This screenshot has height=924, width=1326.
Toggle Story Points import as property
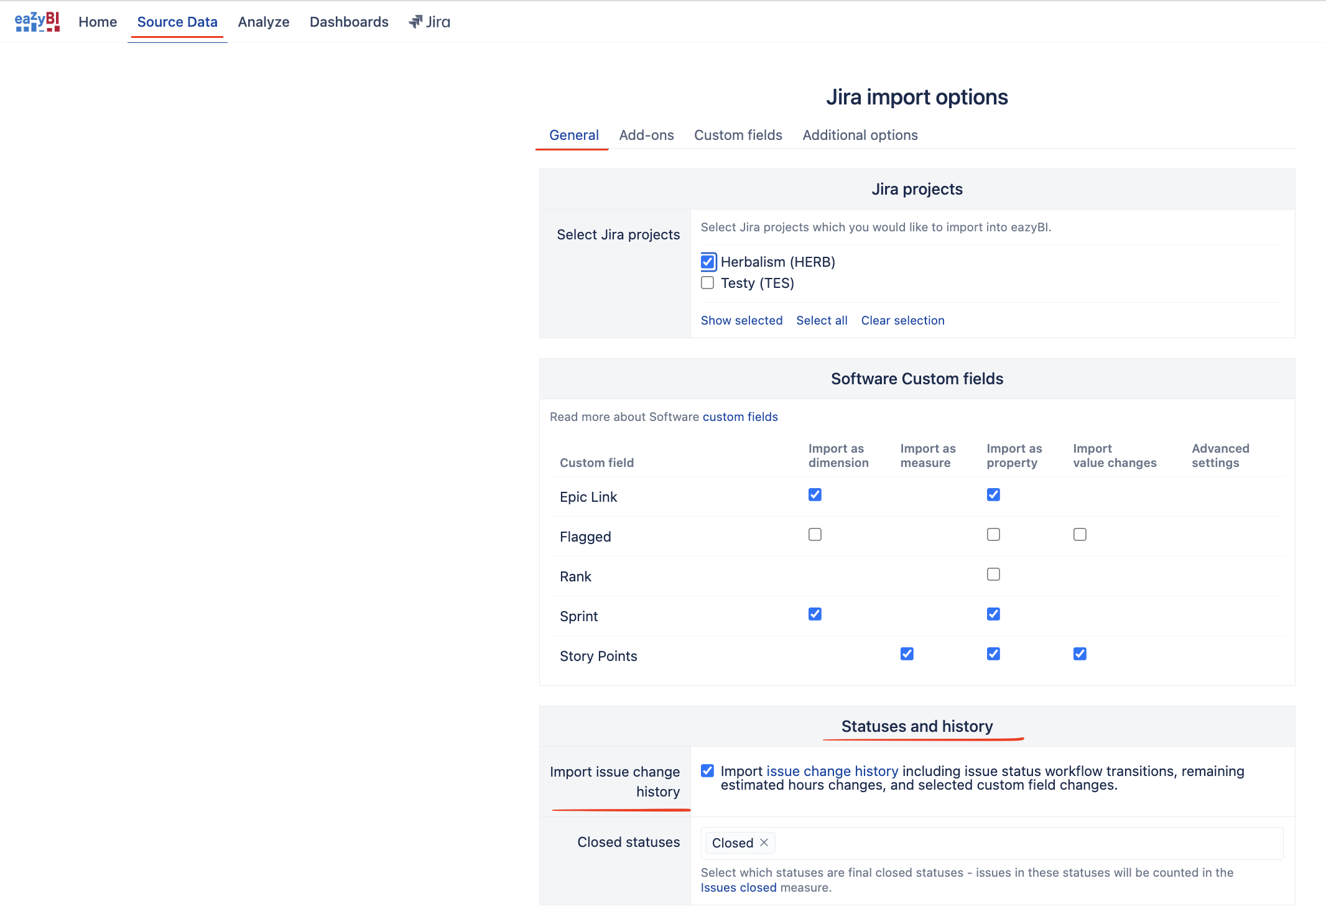click(993, 654)
